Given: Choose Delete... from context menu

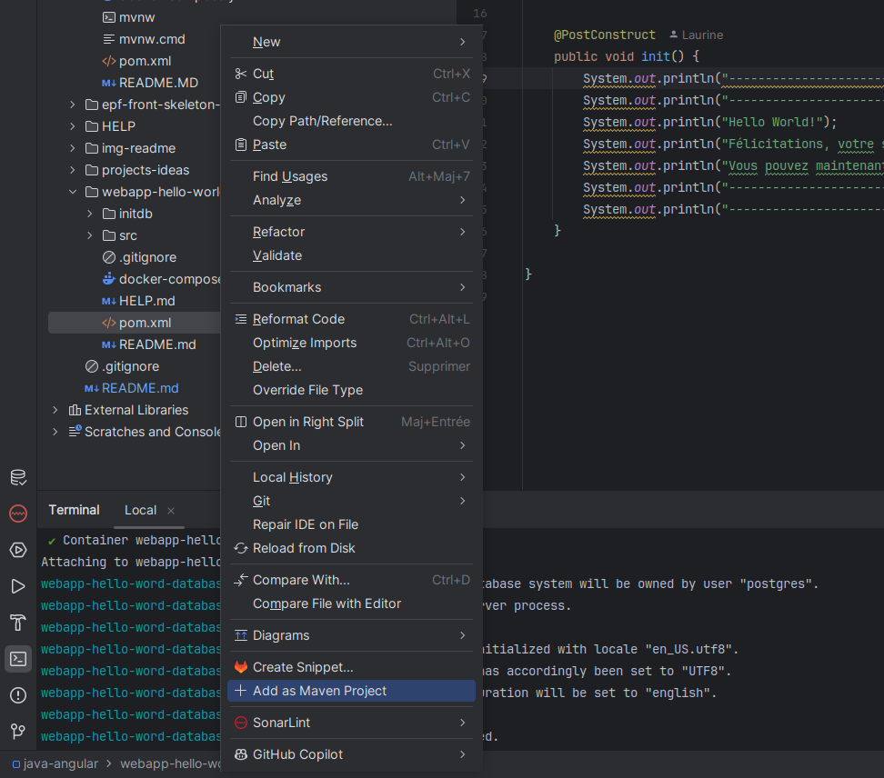Looking at the screenshot, I should (x=351, y=366).
